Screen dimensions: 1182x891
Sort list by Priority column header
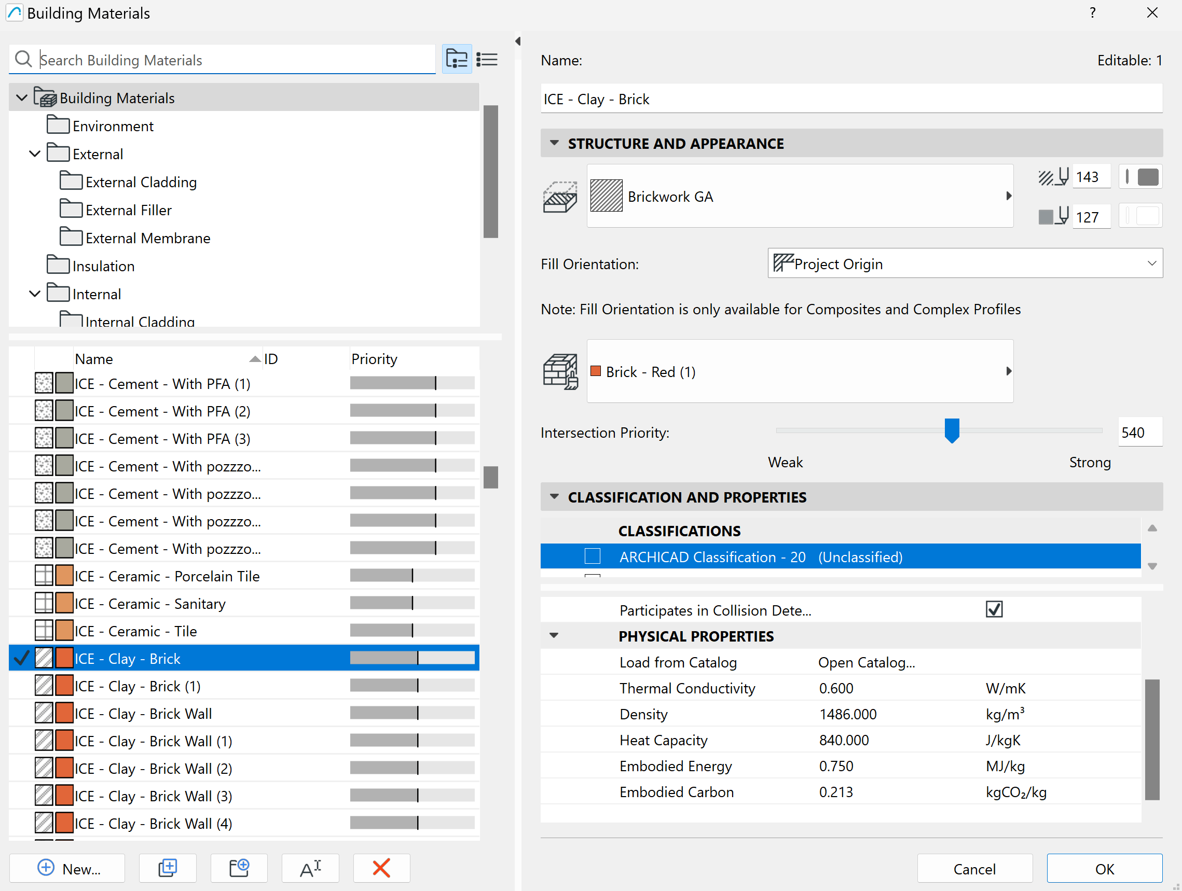[374, 359]
